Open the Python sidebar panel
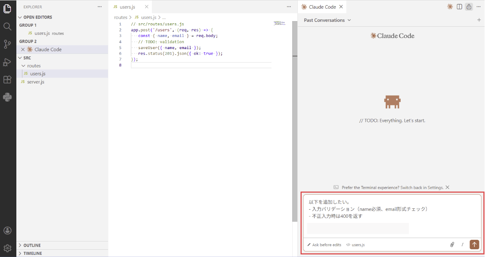This screenshot has width=485, height=257. click(7, 97)
